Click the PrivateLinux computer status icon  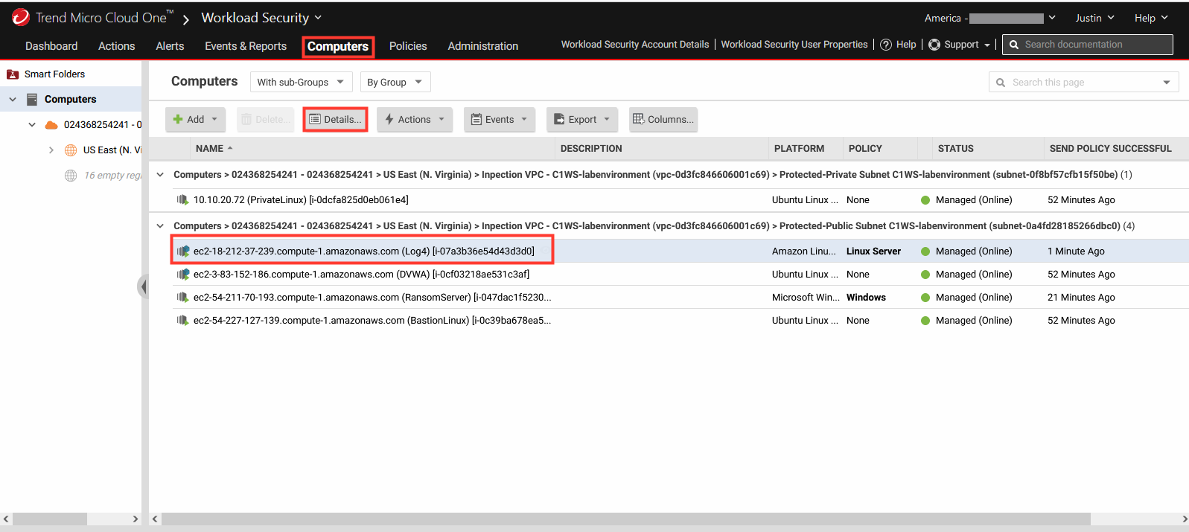(182, 200)
